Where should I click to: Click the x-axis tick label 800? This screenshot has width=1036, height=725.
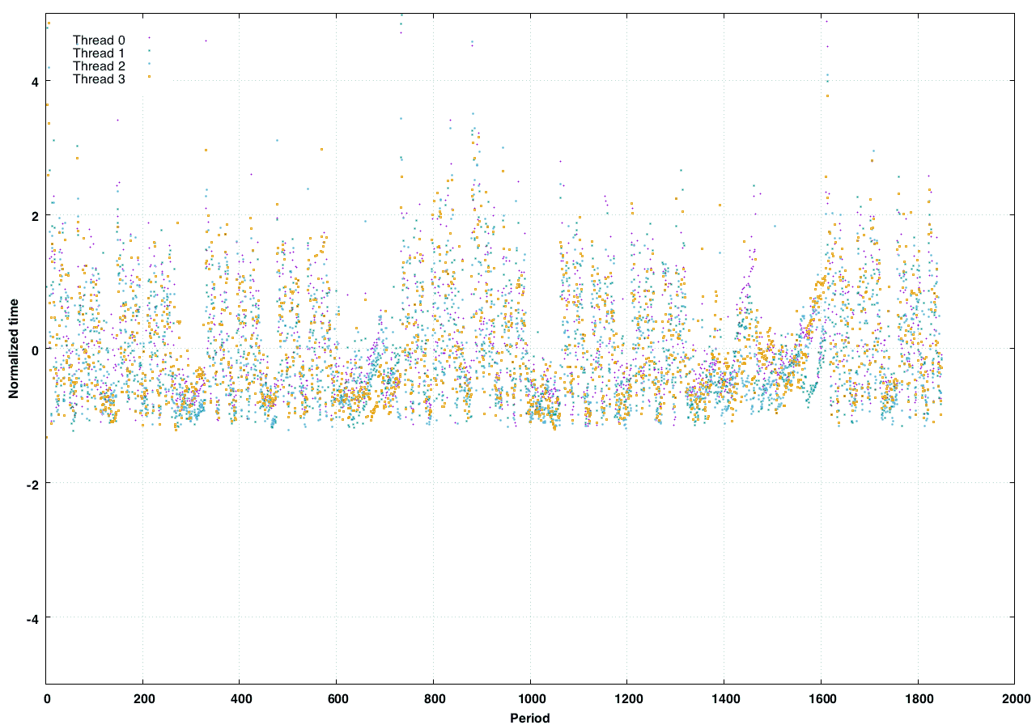pyautogui.click(x=434, y=697)
